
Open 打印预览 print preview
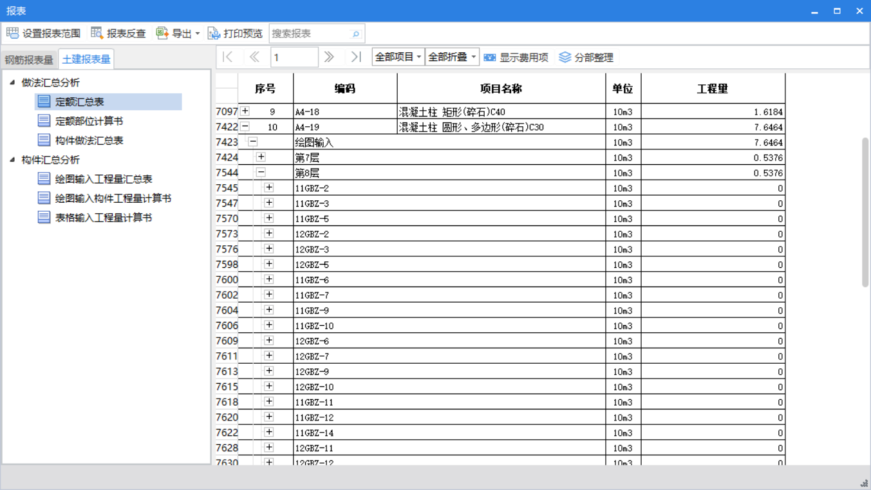pos(235,33)
